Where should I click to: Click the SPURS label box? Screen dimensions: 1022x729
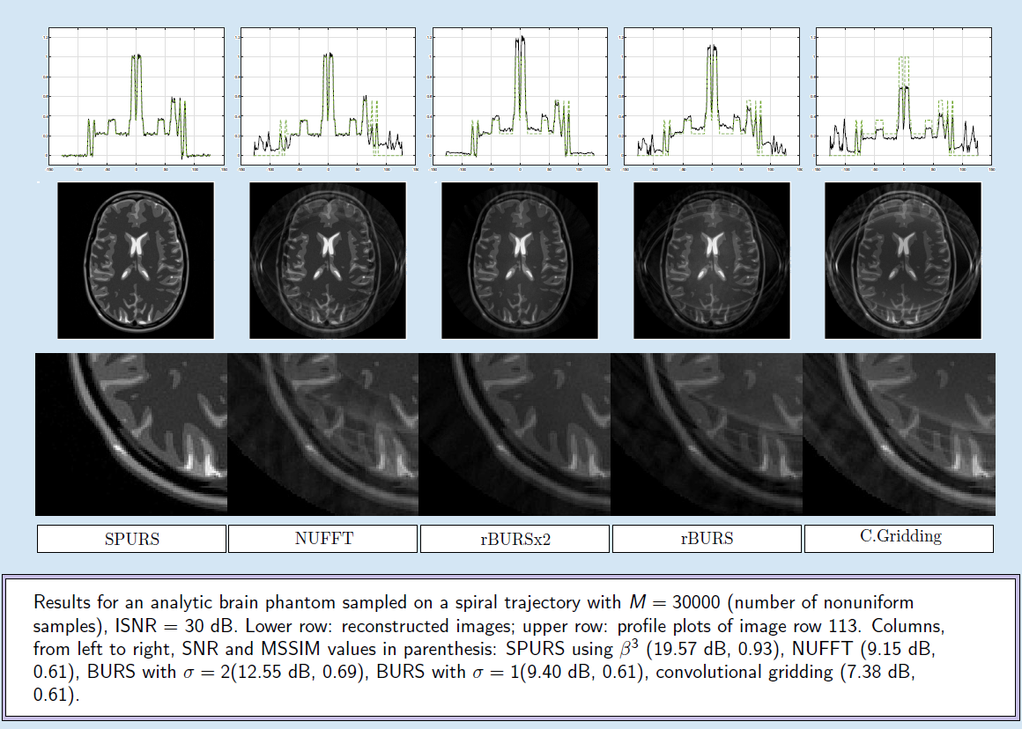(x=131, y=539)
